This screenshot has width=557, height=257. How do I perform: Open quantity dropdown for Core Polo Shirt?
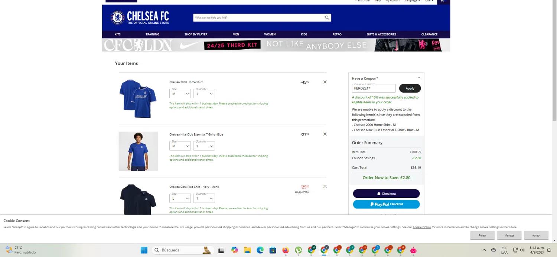204,198
